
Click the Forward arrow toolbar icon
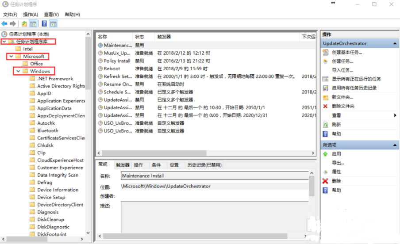[13, 24]
